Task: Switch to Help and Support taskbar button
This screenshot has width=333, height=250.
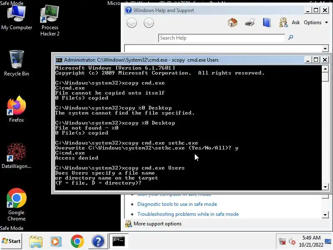Action: click(x=98, y=241)
